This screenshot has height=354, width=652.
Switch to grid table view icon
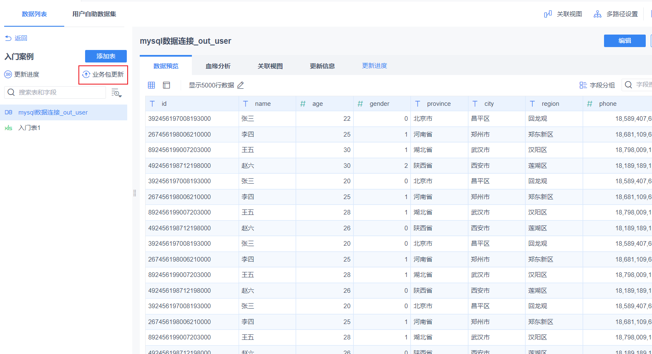click(151, 85)
